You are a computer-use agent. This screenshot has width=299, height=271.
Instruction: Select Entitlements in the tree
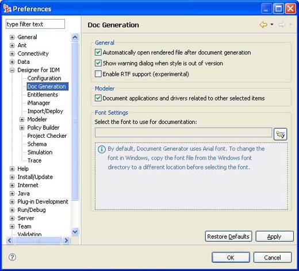[x=43, y=95]
